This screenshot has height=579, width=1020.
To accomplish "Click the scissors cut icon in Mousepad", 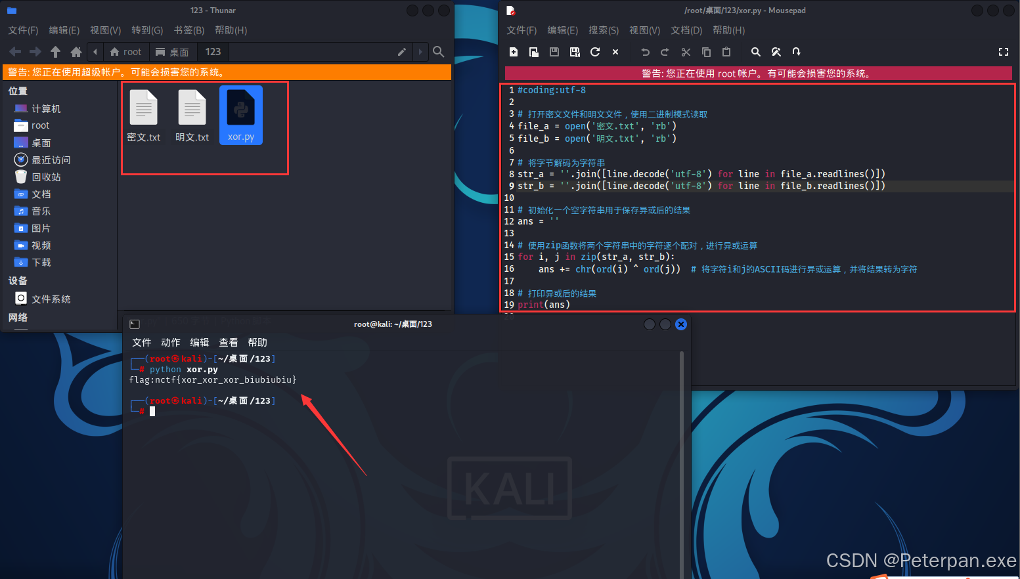I will coord(686,52).
